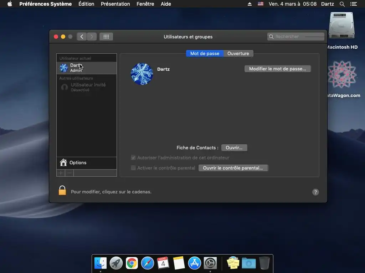Click the US flag input source icon
This screenshot has height=273, width=365.
coord(261,4)
